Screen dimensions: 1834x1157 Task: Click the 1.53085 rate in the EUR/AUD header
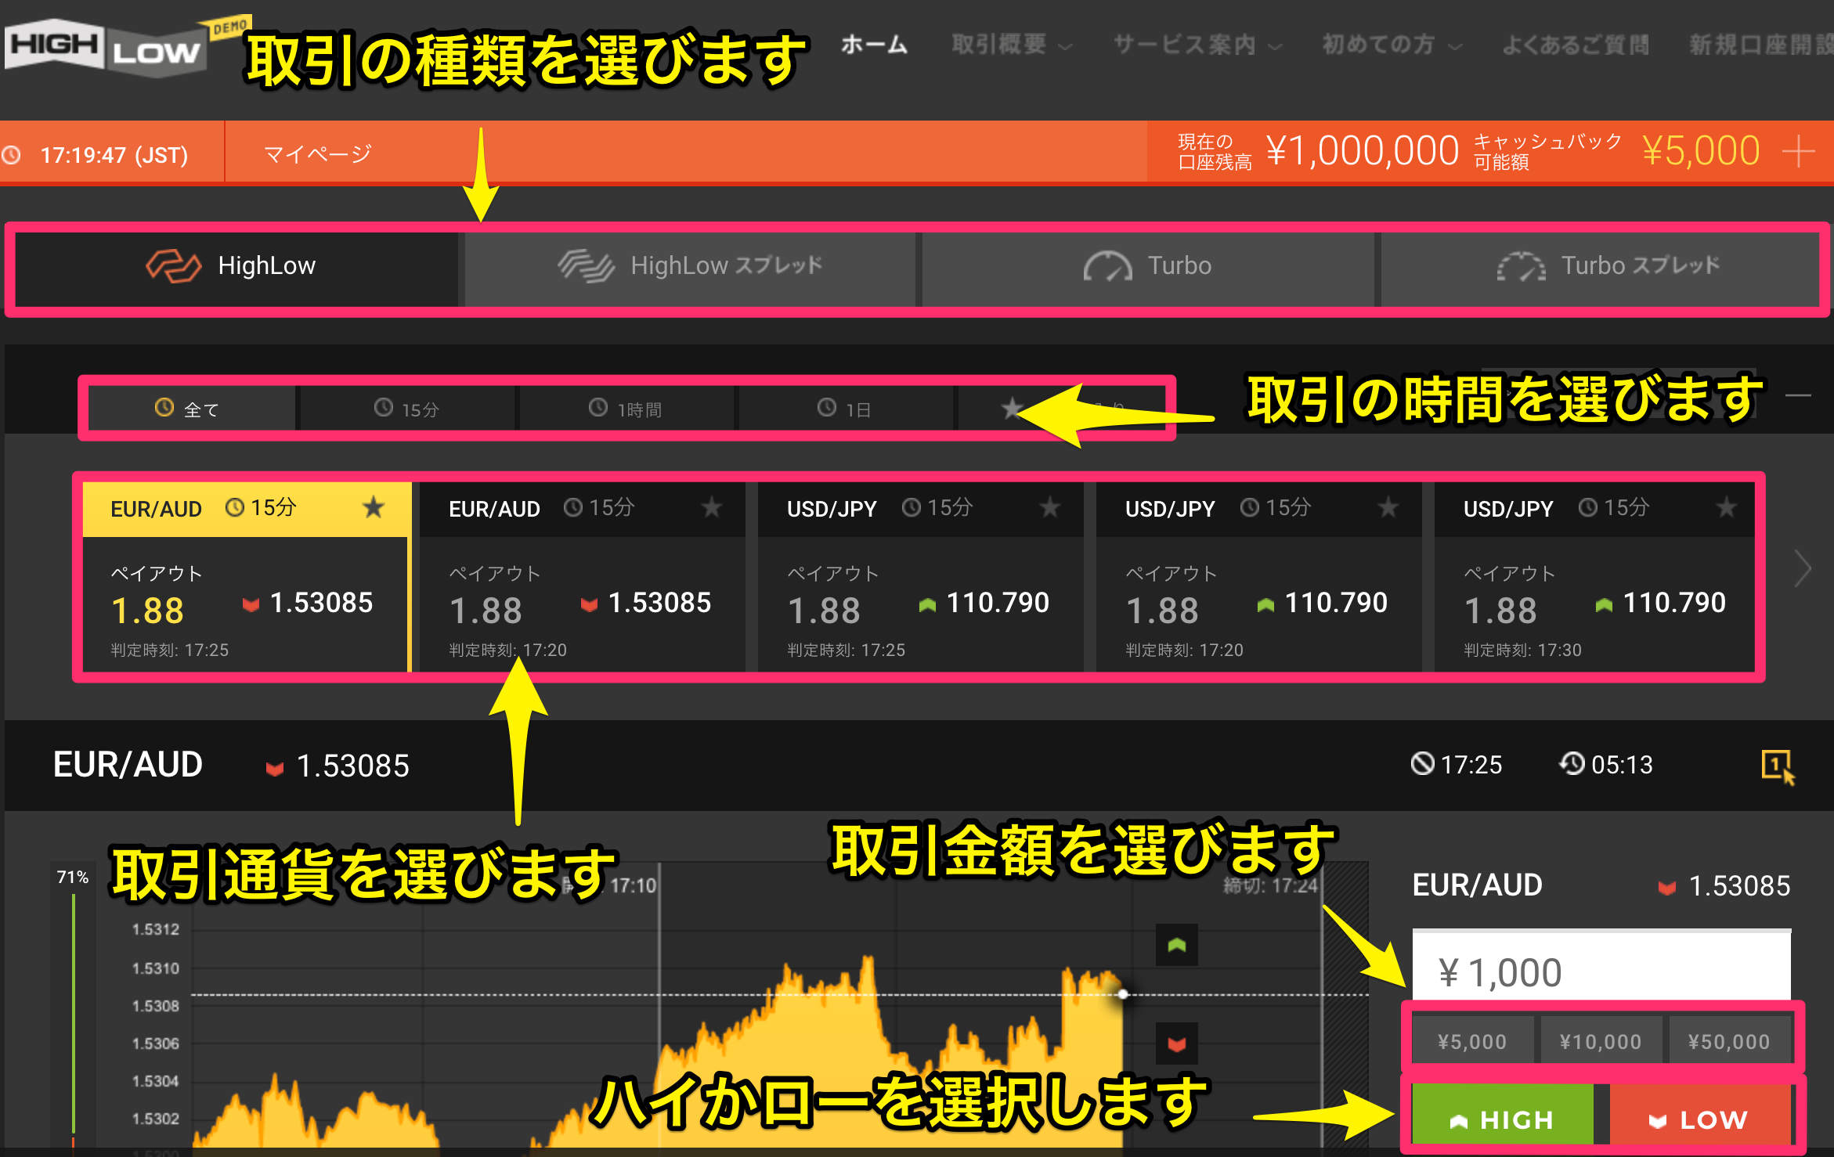coord(352,766)
